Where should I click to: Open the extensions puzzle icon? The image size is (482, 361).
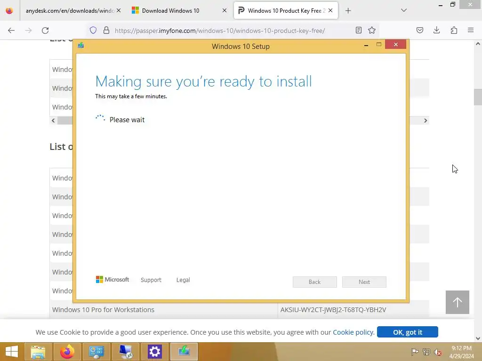[454, 30]
